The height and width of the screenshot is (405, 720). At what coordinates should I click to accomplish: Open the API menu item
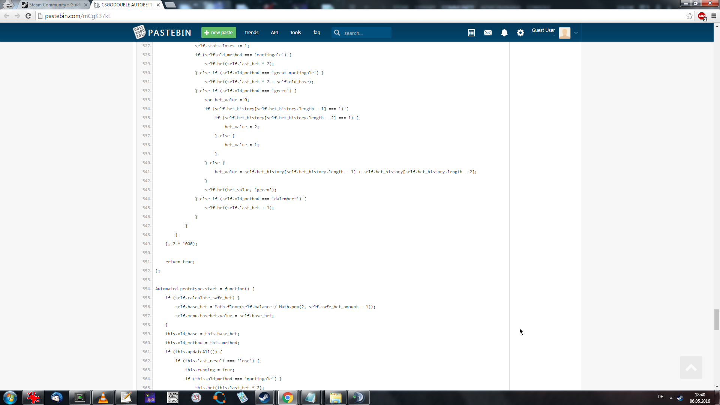(x=274, y=33)
